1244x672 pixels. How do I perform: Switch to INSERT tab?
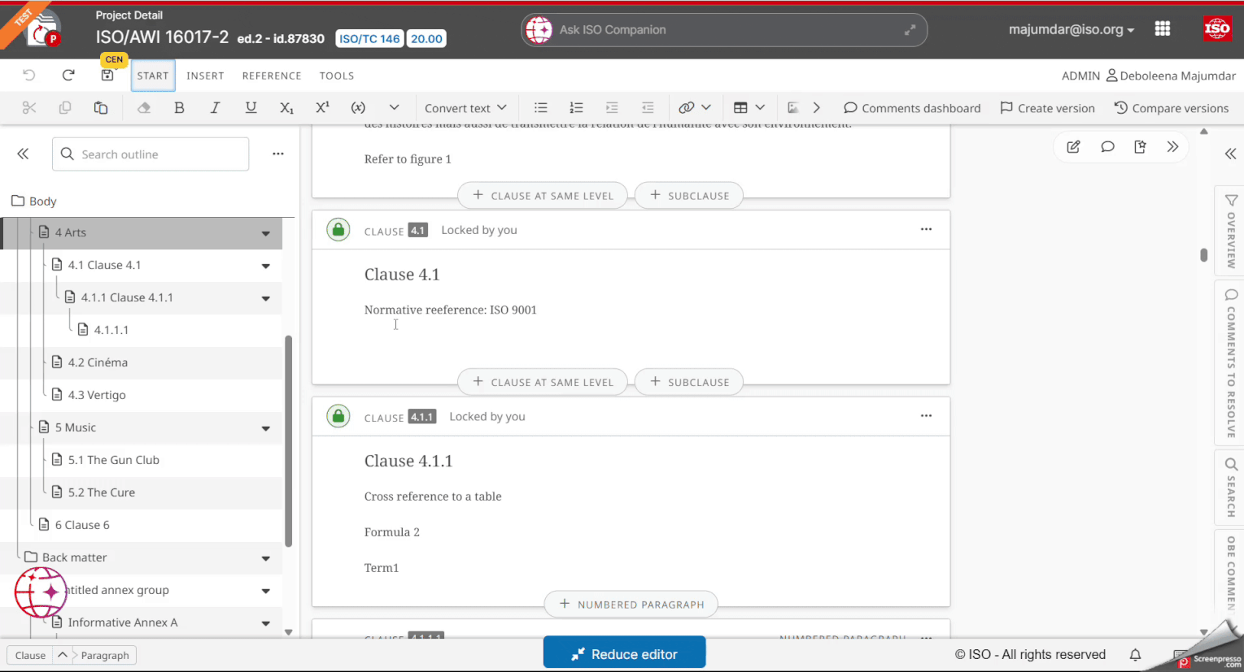[x=205, y=76]
